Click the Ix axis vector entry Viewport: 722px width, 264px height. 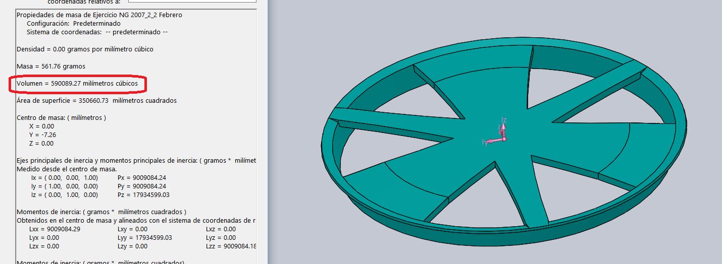pos(64,178)
